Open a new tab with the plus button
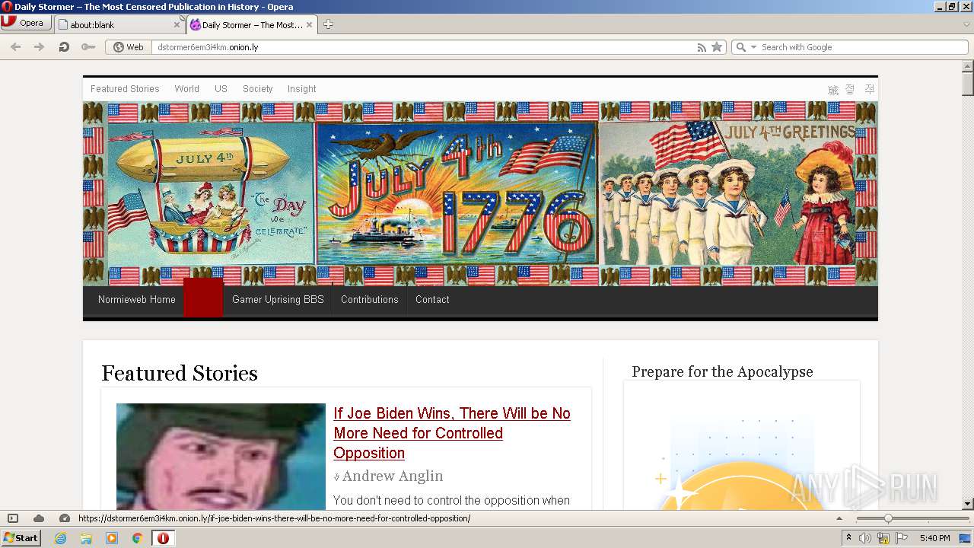The height and width of the screenshot is (548, 974). [x=328, y=24]
